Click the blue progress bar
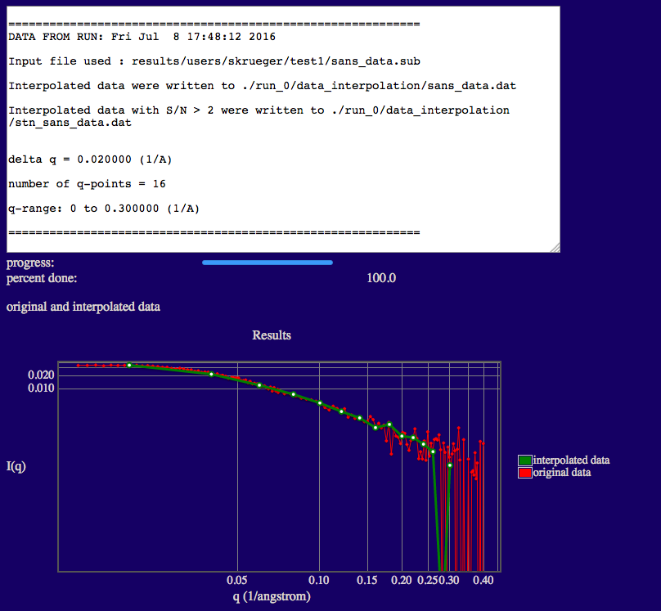Image resolution: width=661 pixels, height=611 pixels. pyautogui.click(x=268, y=263)
